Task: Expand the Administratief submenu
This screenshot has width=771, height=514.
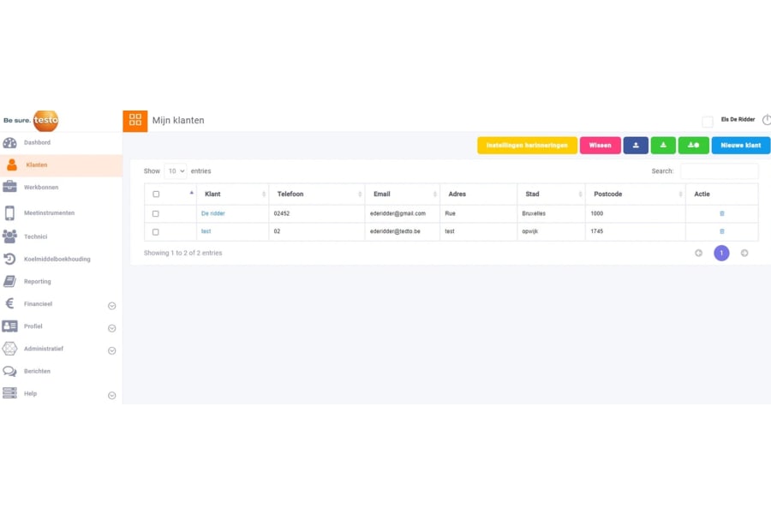Action: coord(111,350)
